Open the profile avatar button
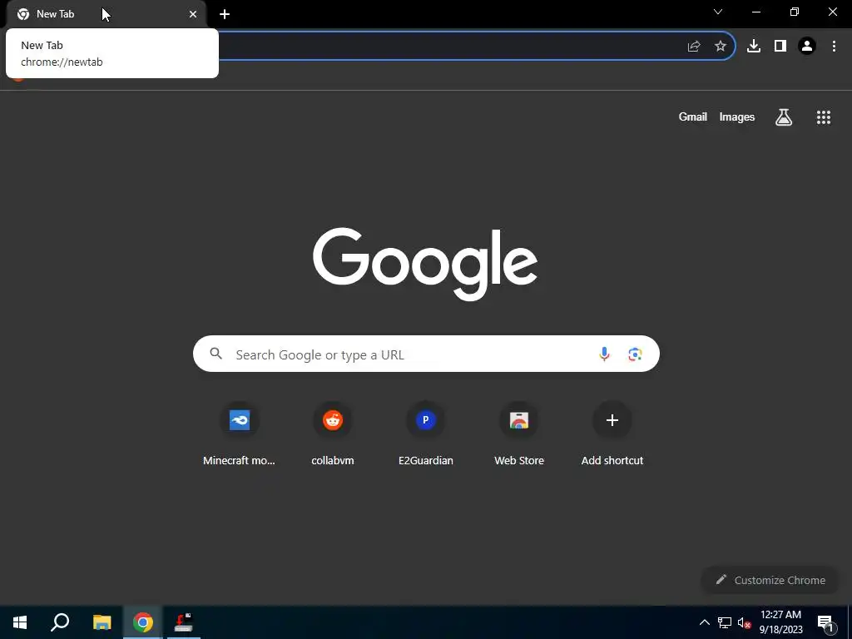852x639 pixels. tap(807, 47)
